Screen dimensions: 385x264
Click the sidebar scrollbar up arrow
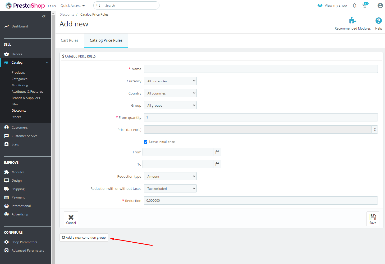pyautogui.click(x=53, y=13)
